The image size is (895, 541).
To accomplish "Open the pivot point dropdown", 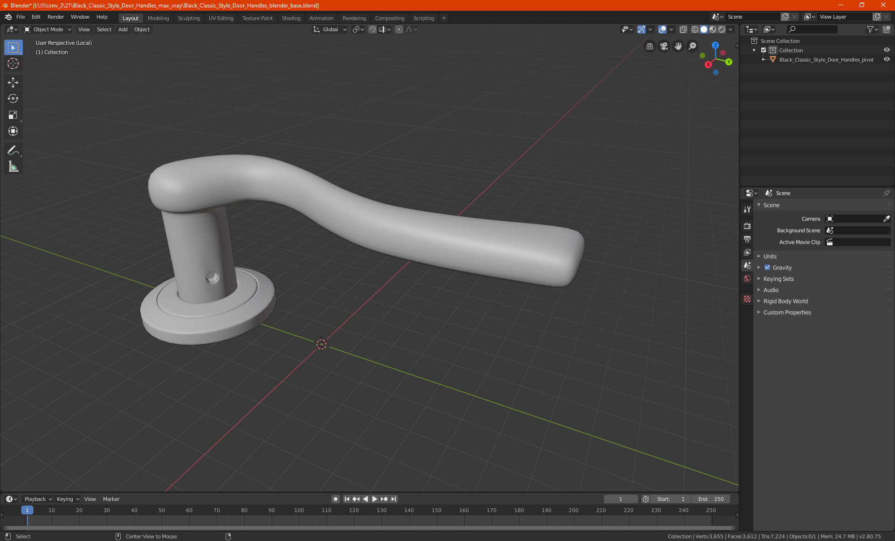I will 358,29.
